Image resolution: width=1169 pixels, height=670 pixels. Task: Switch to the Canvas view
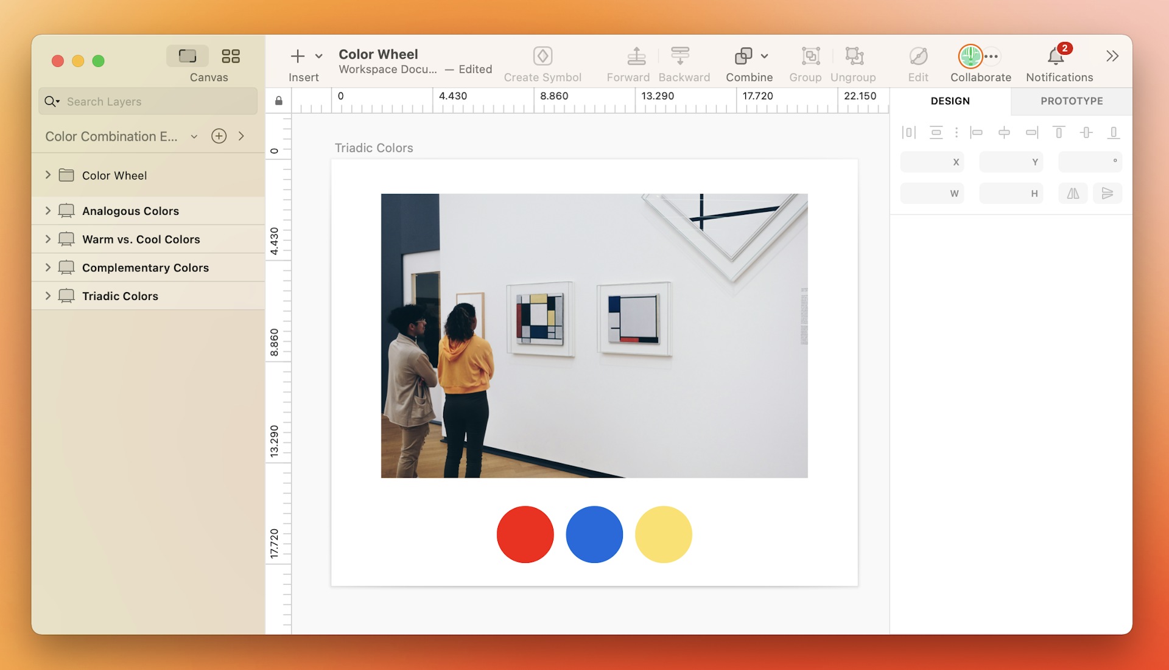(188, 55)
